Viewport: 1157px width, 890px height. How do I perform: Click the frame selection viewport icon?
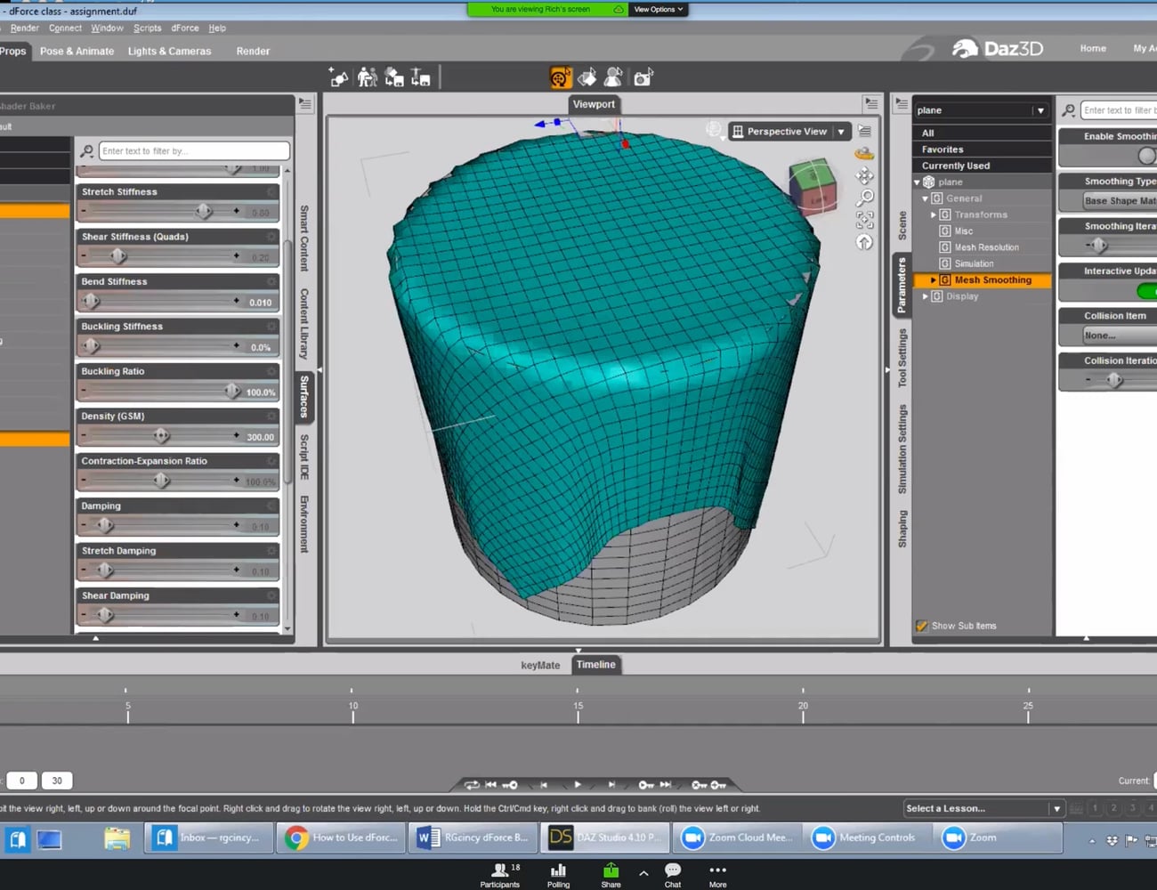pos(864,220)
